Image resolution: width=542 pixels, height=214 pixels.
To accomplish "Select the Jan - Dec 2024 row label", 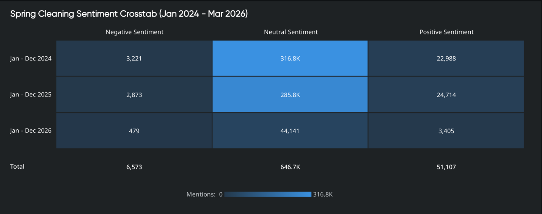I will click(x=31, y=59).
